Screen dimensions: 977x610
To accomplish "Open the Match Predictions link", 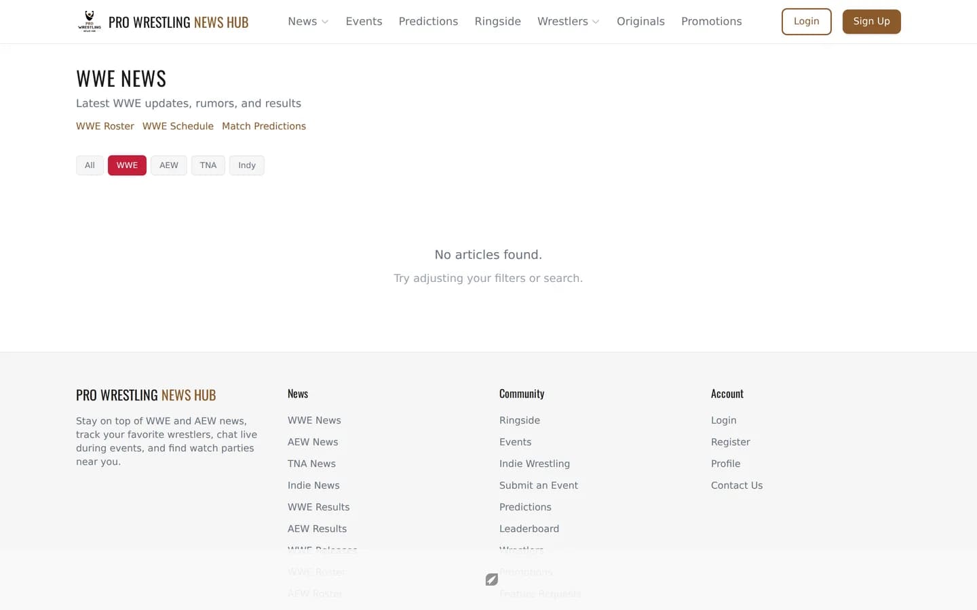I will pyautogui.click(x=264, y=126).
